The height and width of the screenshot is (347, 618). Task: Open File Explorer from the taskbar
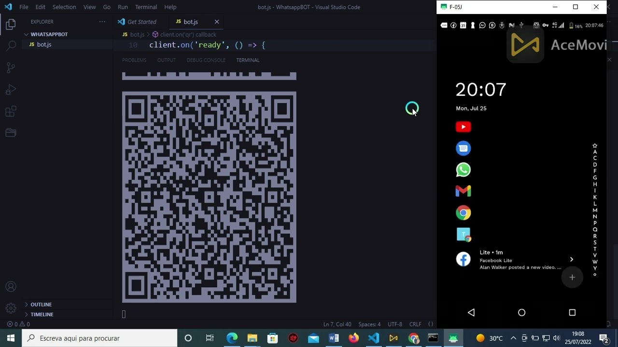click(253, 338)
